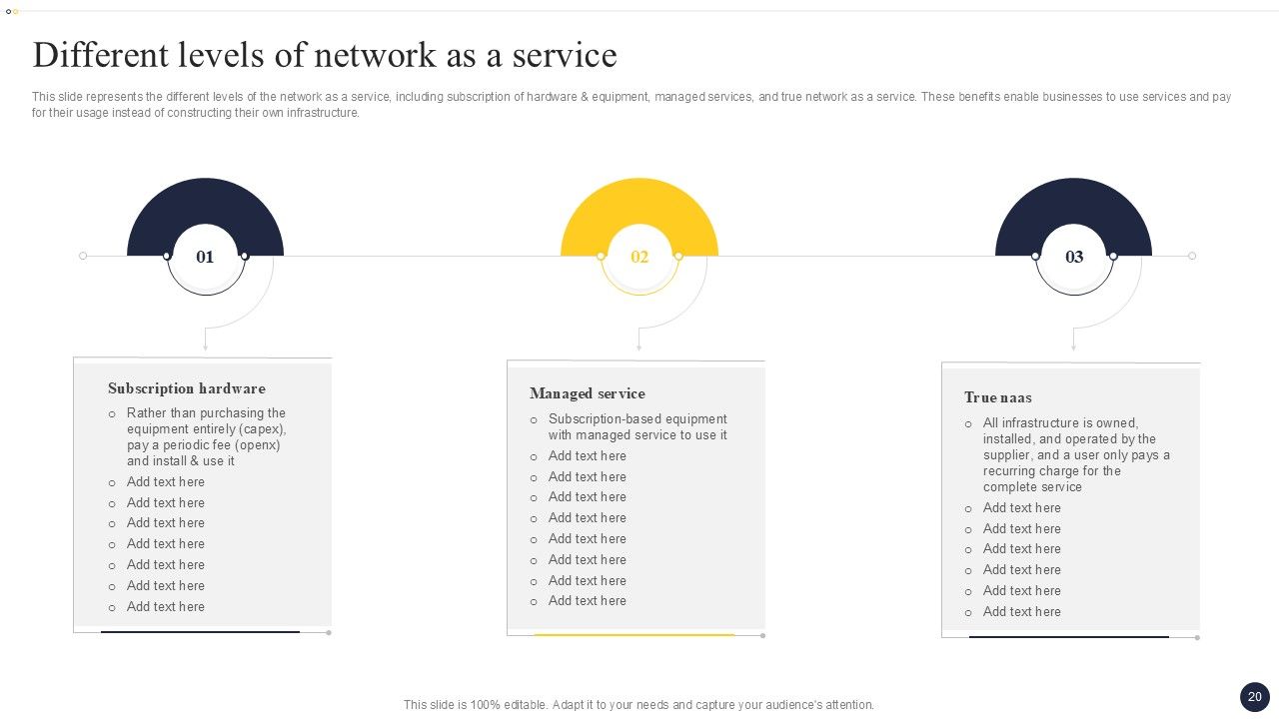
Task: Click the capex and openx bullet text
Action: 206,437
